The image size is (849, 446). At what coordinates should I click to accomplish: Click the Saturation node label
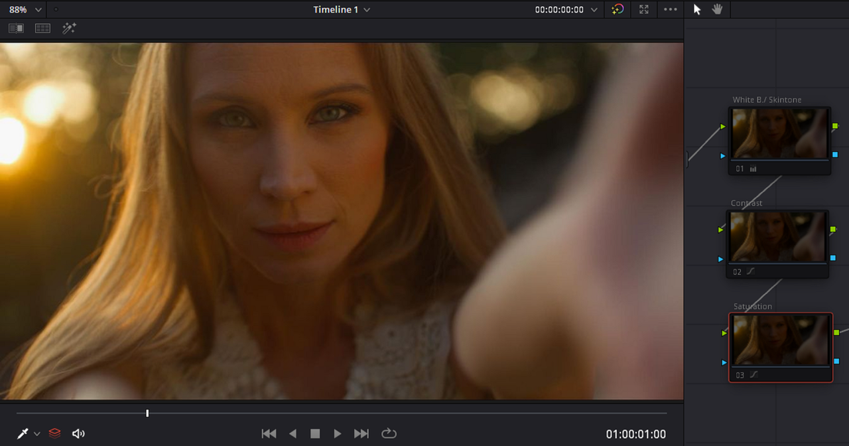click(x=753, y=307)
